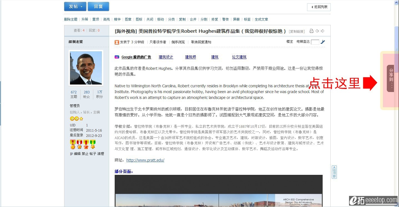Click 返回列表 button
The width and height of the screenshot is (399, 207).
coord(319,7)
